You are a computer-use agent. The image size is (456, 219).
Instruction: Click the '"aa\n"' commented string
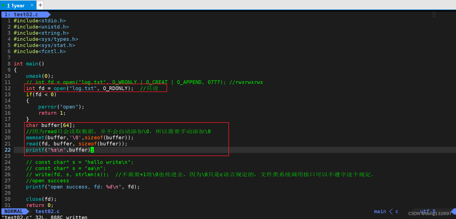tap(94, 168)
